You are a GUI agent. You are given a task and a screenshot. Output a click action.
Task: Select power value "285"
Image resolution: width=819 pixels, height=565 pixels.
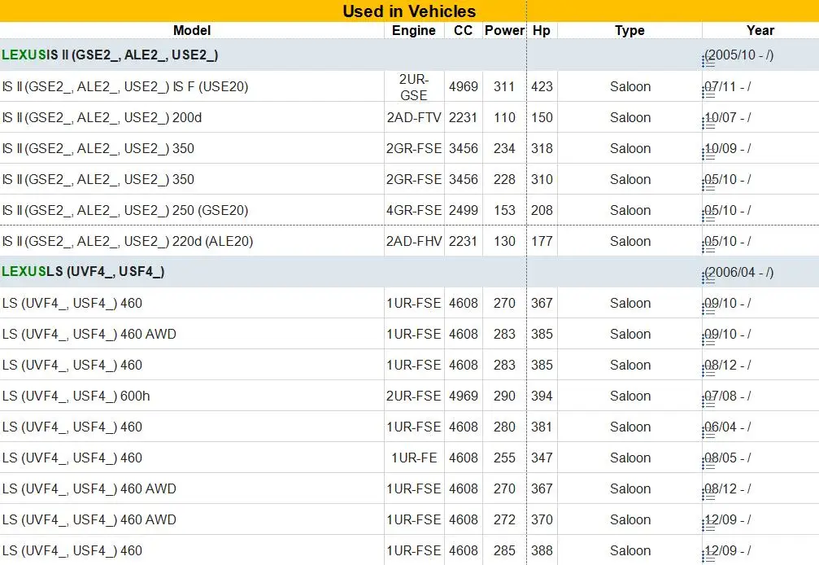(x=504, y=551)
